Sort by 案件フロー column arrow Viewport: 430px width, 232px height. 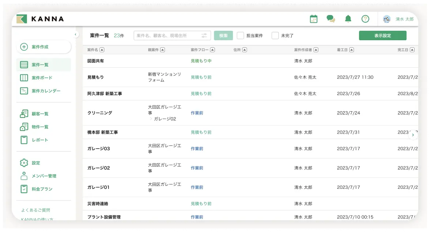[x=212, y=50]
